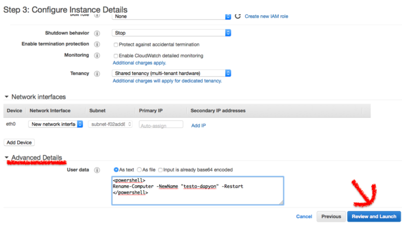Enable Protect against accidental termination
The width and height of the screenshot is (402, 226).
116,45
